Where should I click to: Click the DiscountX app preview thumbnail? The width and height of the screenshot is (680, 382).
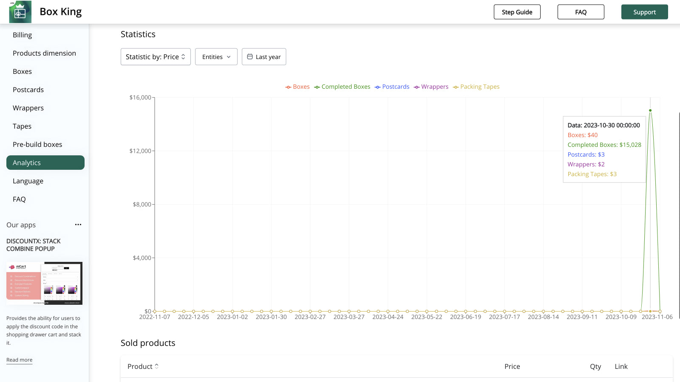click(44, 283)
